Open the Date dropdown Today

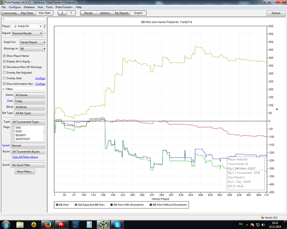point(30,101)
